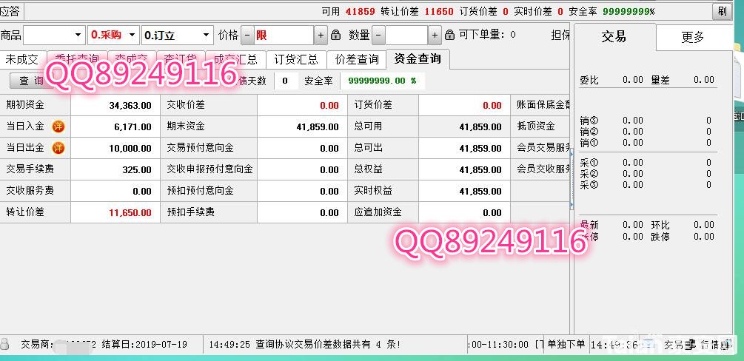This screenshot has height=361, width=744.
Task: Click the 期末资金 value 41,859.00
Action: tap(318, 126)
